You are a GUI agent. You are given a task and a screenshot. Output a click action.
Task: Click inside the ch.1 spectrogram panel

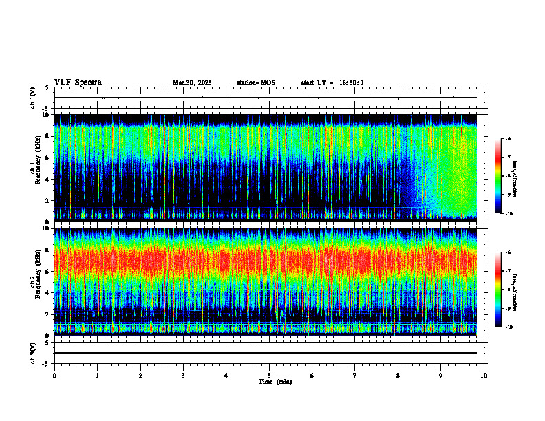click(266, 168)
